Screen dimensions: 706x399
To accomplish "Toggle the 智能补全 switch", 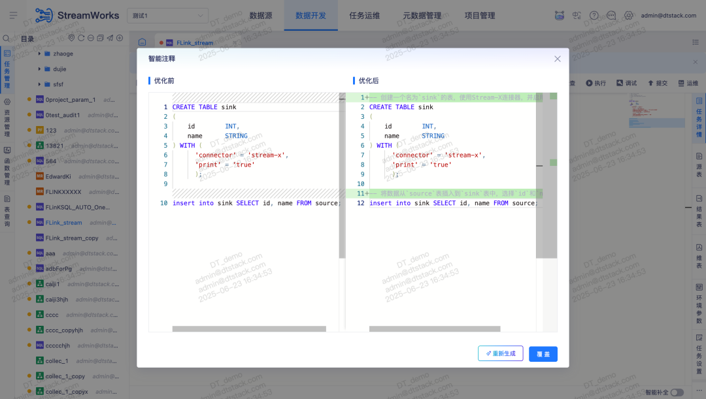I will point(677,392).
